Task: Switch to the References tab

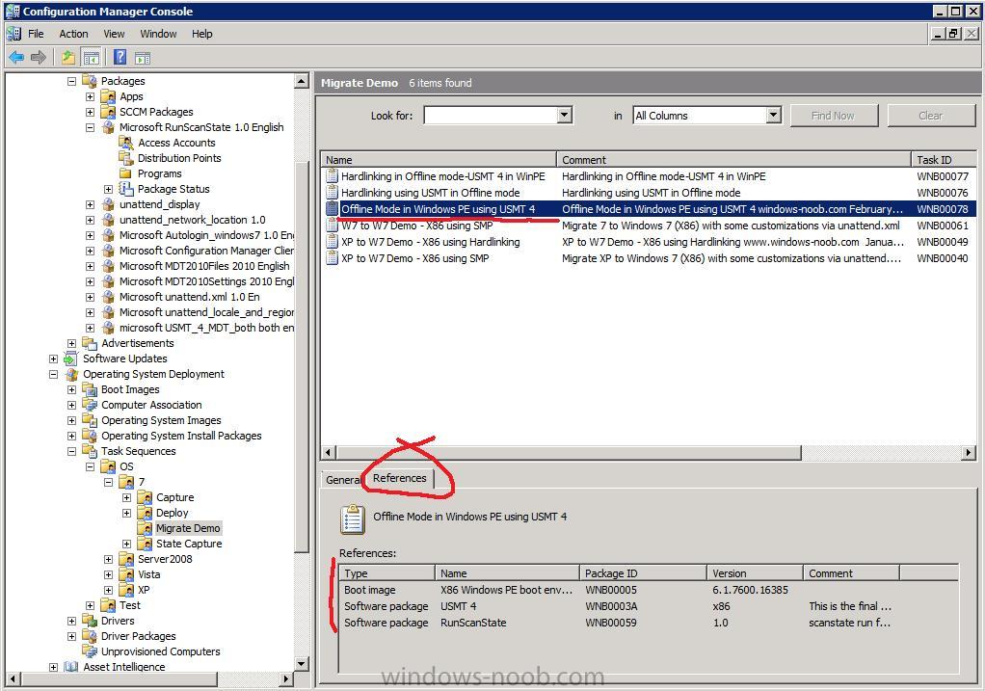Action: coord(400,478)
